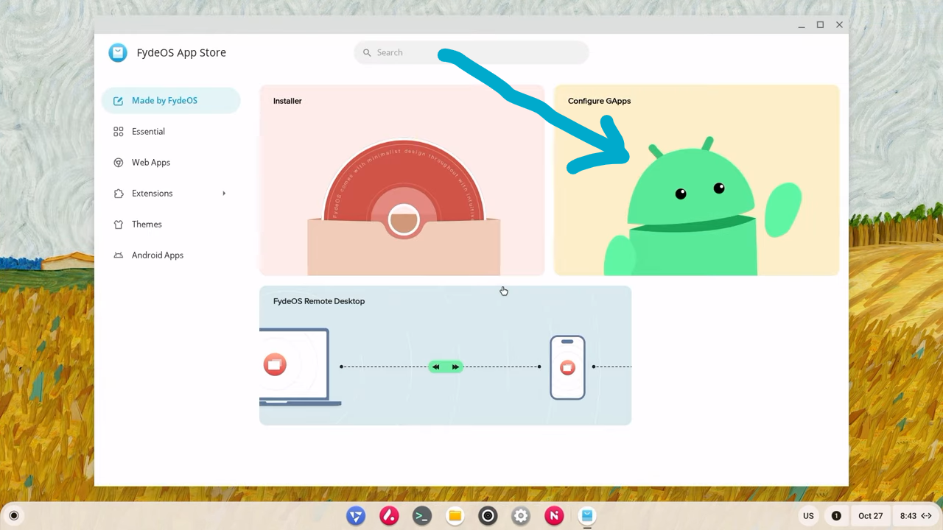
Task: Open the red N app on shelf
Action: [554, 516]
